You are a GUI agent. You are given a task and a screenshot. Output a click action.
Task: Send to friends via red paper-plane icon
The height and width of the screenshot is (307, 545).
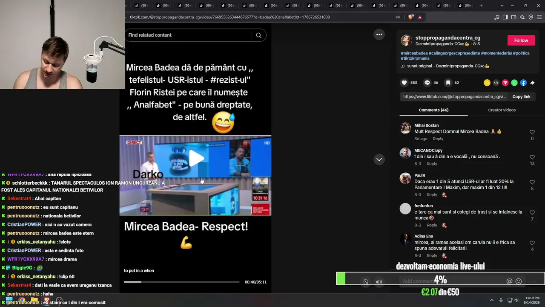(x=505, y=83)
